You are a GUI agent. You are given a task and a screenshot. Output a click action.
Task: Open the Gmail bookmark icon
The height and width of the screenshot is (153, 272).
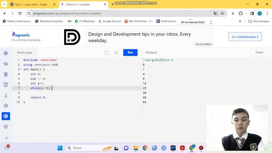(70, 21)
